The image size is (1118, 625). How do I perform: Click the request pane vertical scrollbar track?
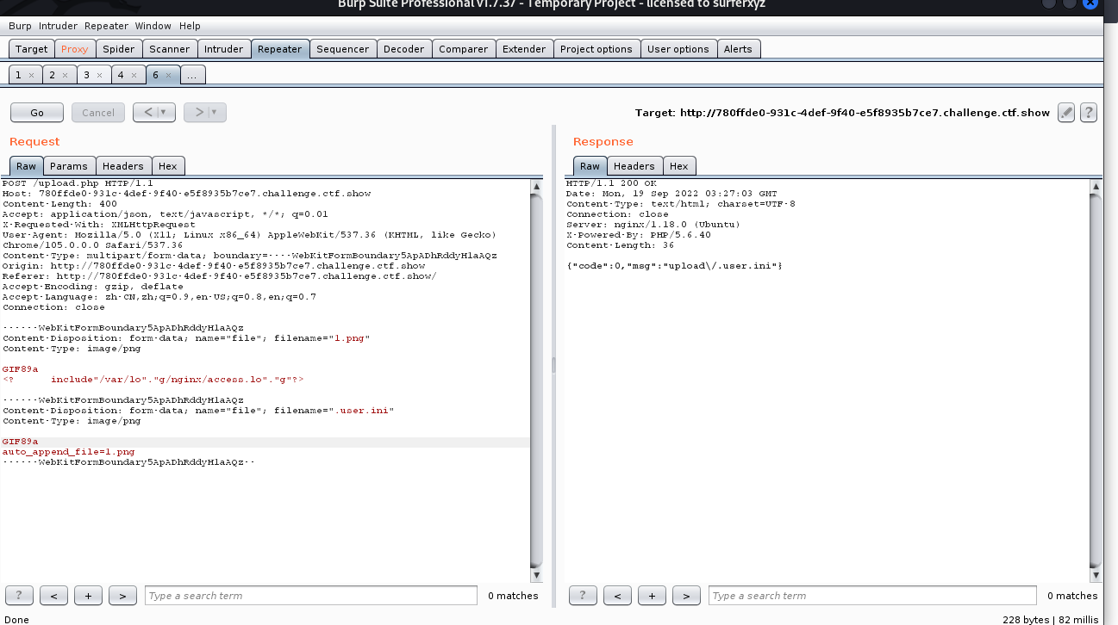coord(537,381)
